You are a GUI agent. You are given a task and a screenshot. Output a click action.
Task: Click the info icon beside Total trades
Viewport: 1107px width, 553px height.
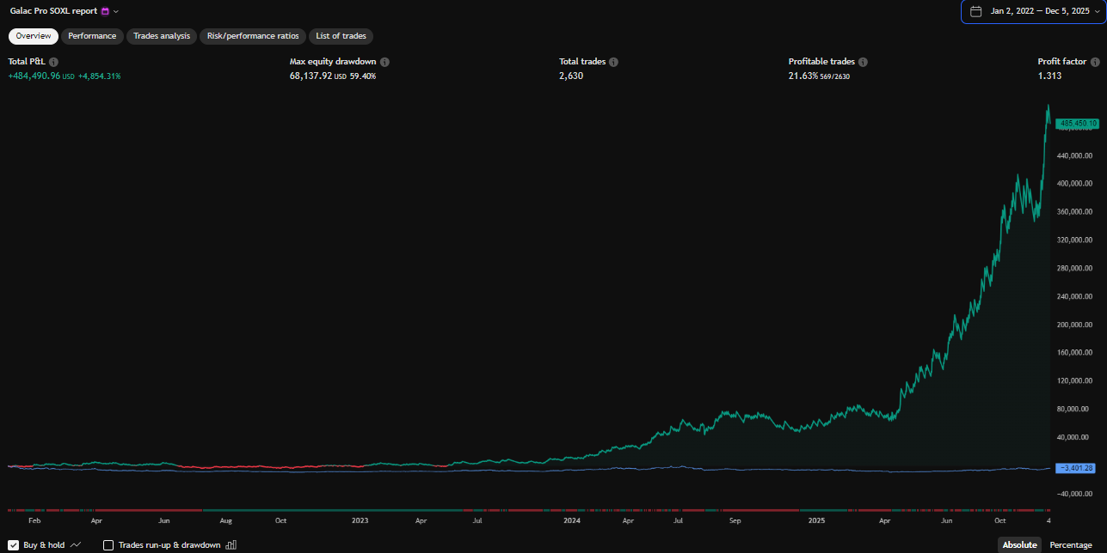613,63
